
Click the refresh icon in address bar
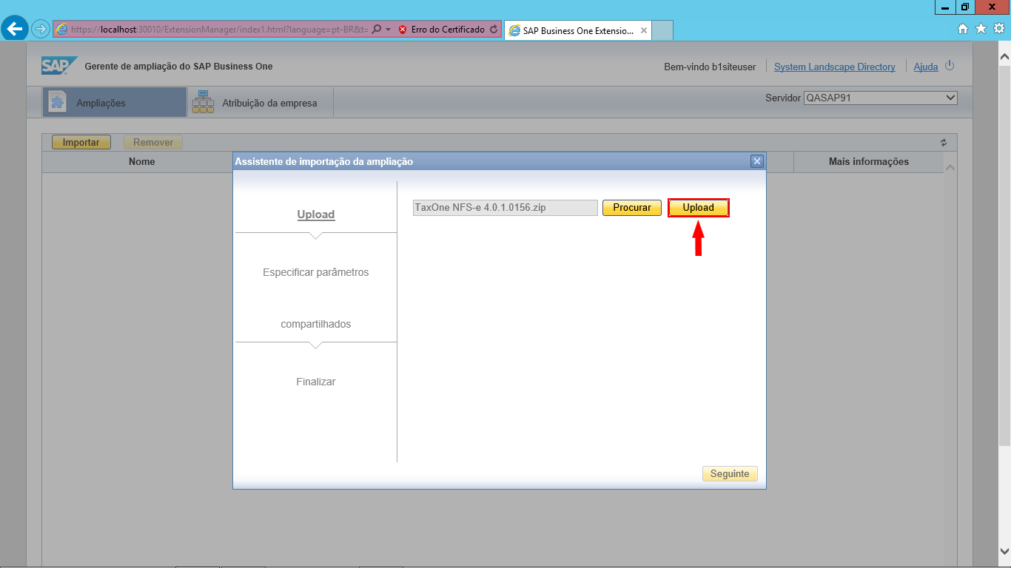coord(494,30)
